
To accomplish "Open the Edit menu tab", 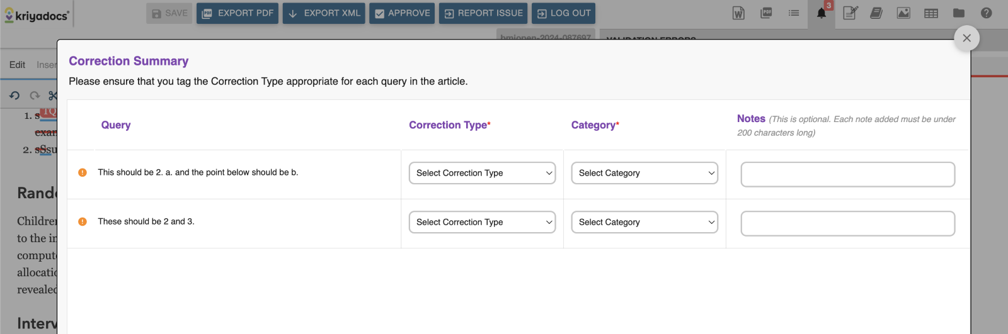I will pyautogui.click(x=17, y=65).
